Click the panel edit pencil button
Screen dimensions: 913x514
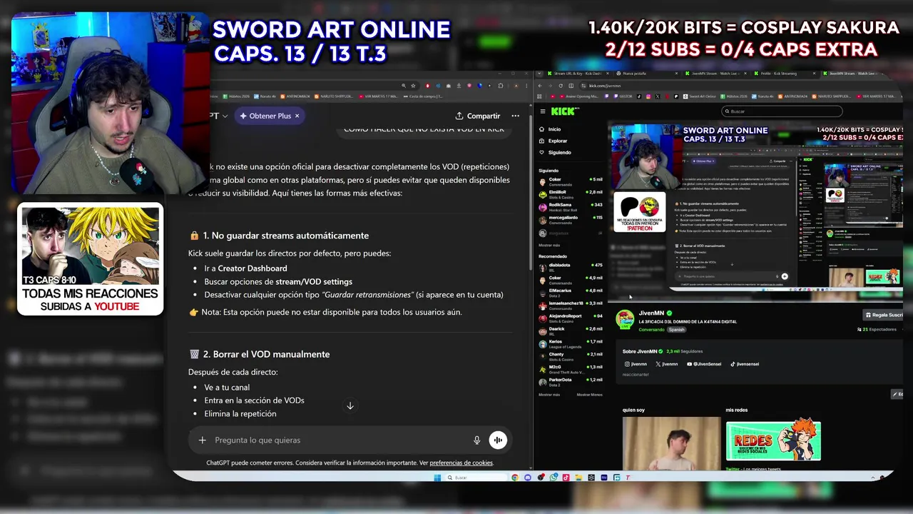[x=897, y=394]
